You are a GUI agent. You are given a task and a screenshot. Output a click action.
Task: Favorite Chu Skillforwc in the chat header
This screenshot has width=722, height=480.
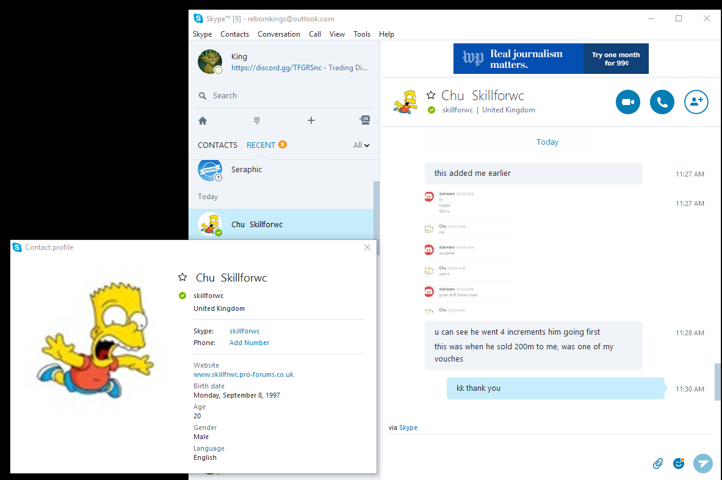tap(431, 95)
